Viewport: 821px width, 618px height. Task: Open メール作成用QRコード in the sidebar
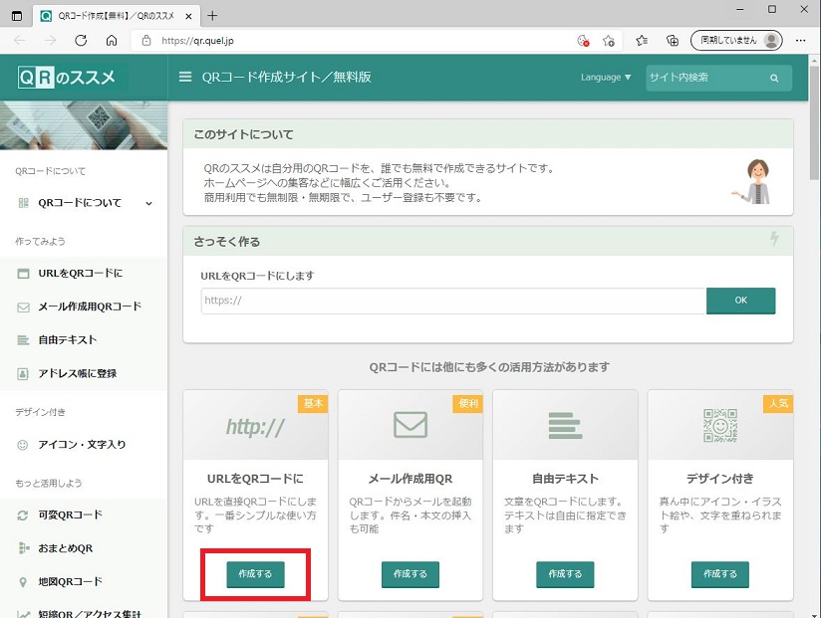84,307
